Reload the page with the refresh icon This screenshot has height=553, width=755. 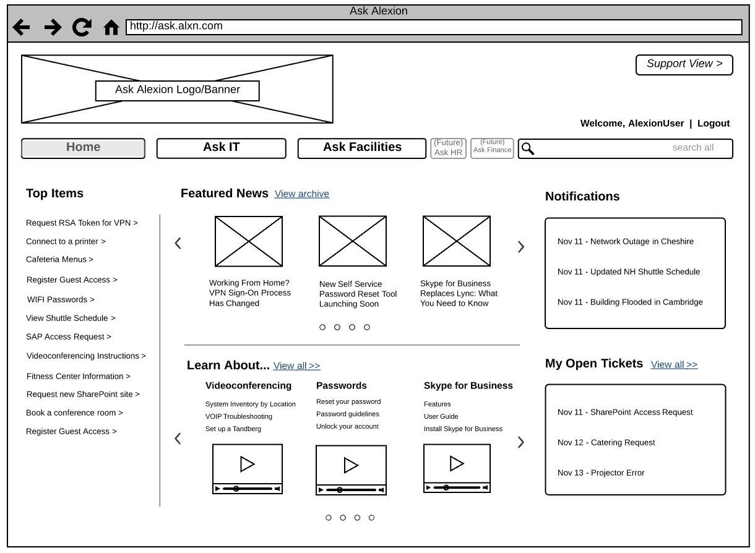(82, 27)
